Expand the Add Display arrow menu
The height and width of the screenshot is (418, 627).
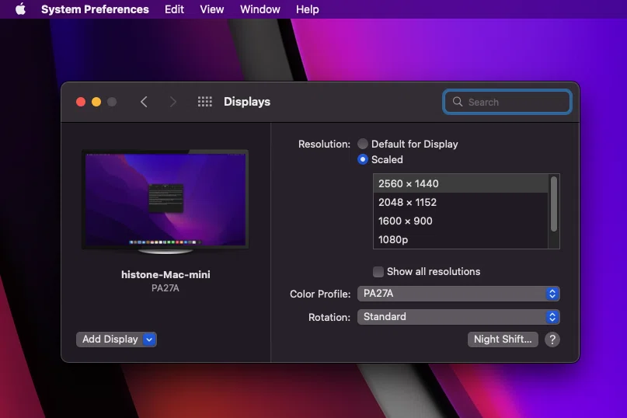(149, 340)
